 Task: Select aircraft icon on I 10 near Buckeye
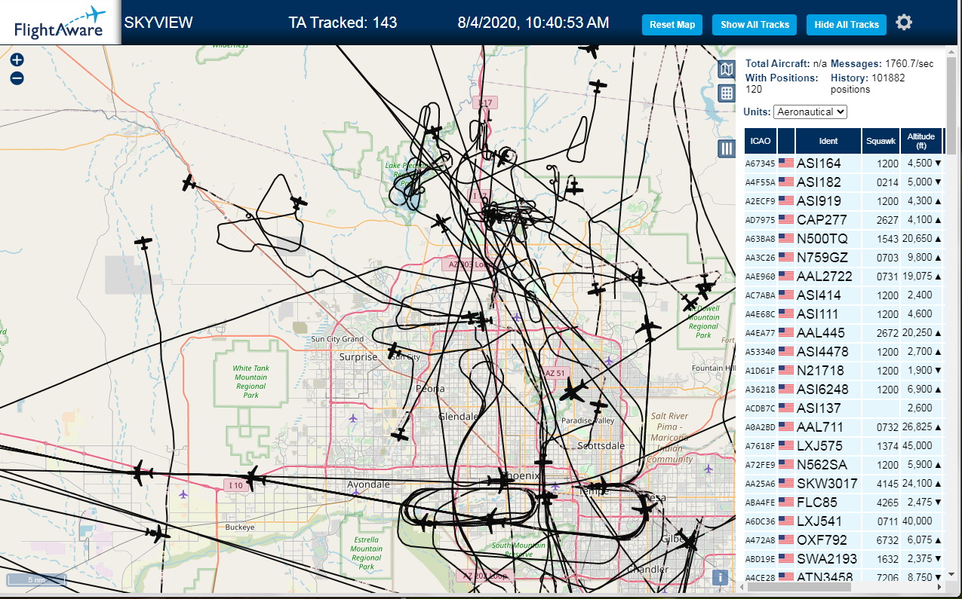254,477
